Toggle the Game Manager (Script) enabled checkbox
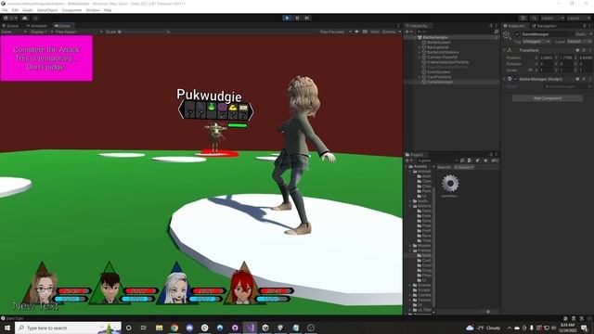 click(515, 79)
